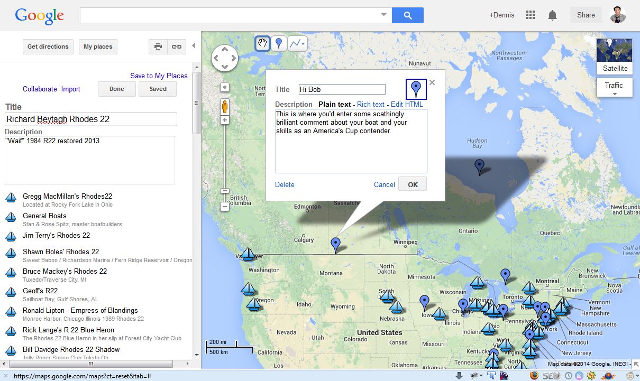Click the blue pin in Hudson Bay
The image size is (640, 381).
(x=479, y=166)
